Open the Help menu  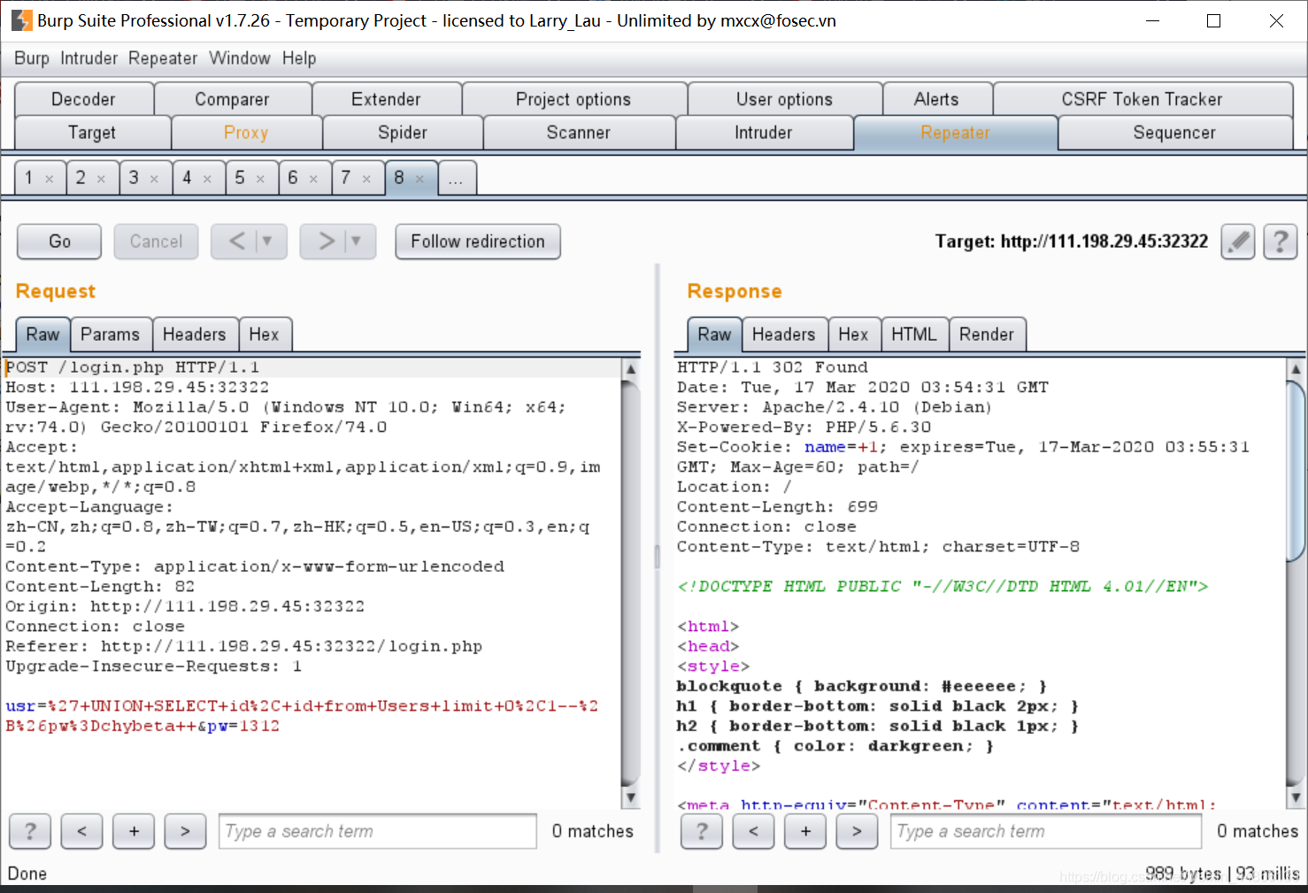[299, 58]
